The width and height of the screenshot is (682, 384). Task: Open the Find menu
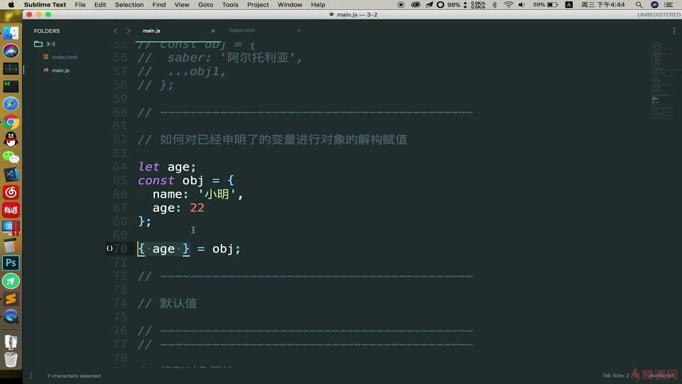158,5
